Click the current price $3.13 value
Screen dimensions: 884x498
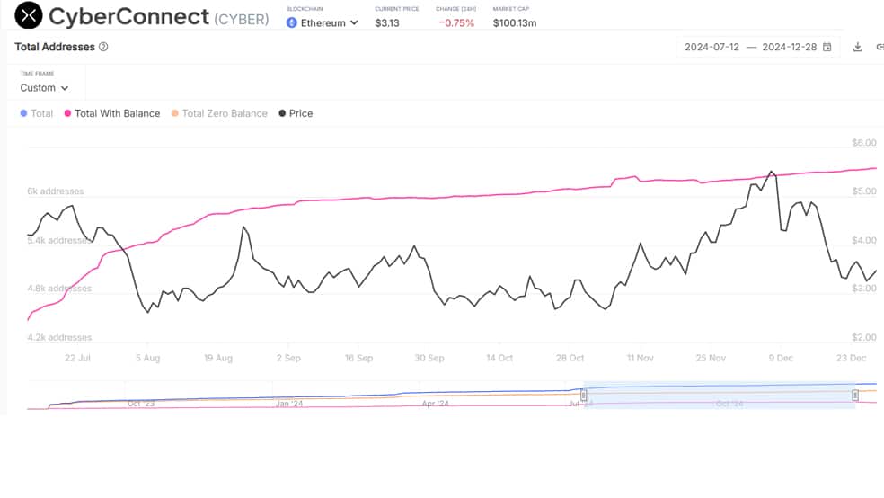pos(386,23)
